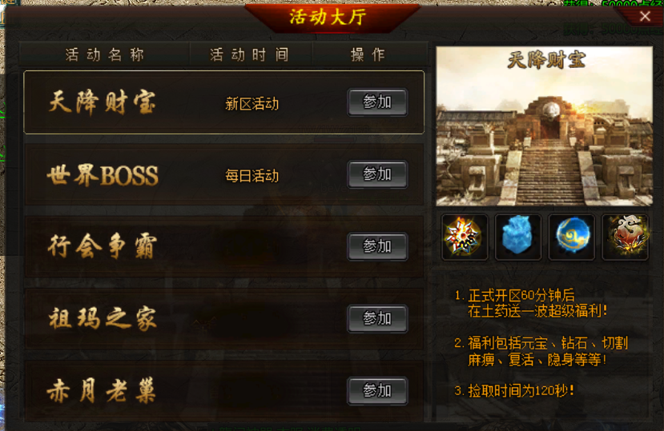Viewport: 664px width, 431px height.
Task: Select the 祖玛之家 activity row
Action: (x=224, y=318)
